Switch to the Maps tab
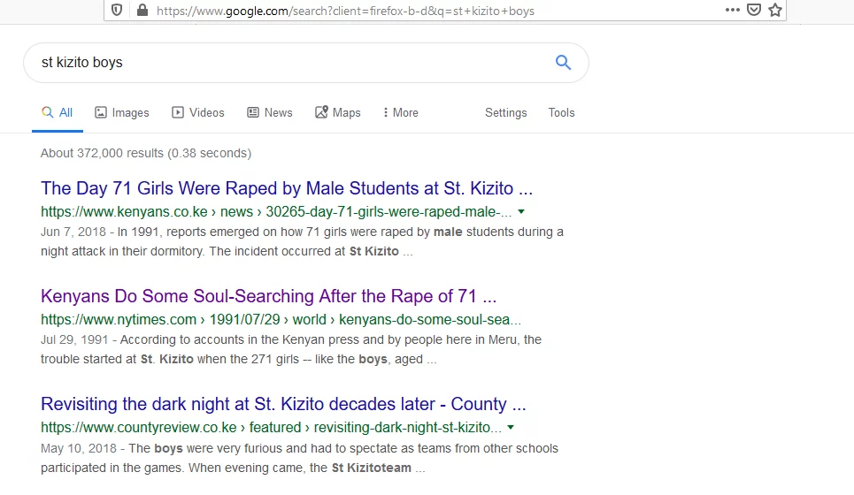The height and width of the screenshot is (495, 854). (x=338, y=112)
